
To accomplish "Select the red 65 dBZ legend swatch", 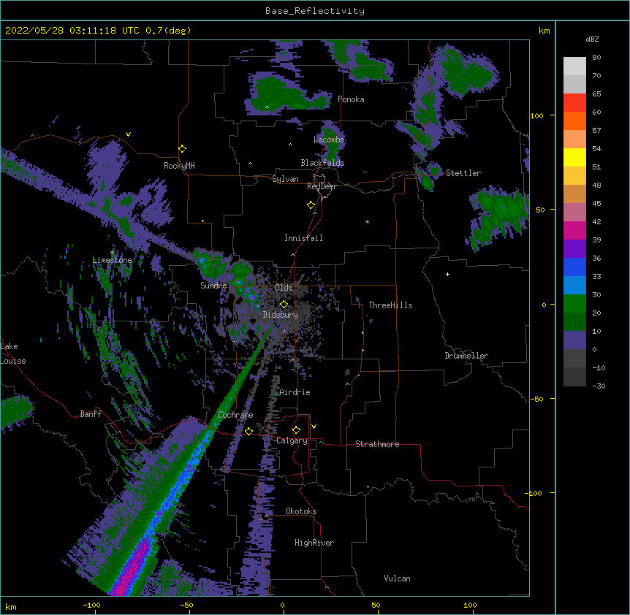I will (574, 102).
